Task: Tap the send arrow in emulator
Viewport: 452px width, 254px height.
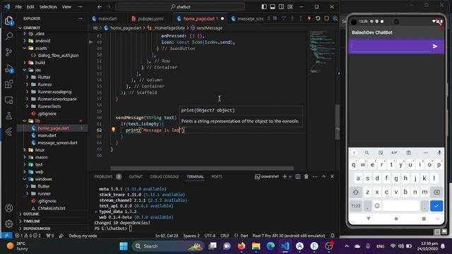Action: click(435, 46)
